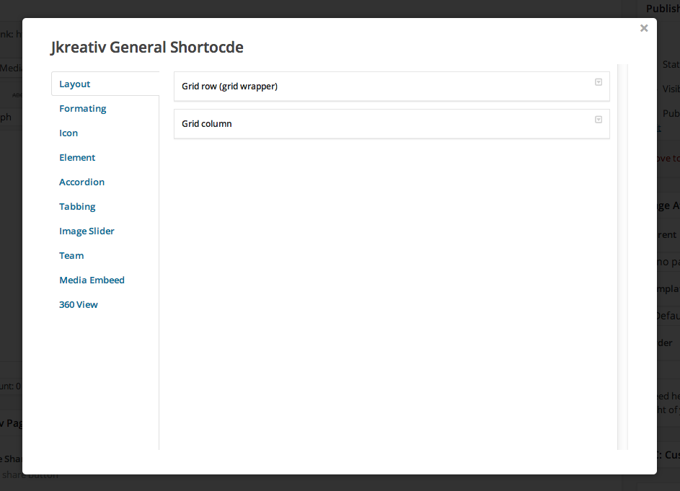Screen dimensions: 680x491
Task: Select the Image Slider category
Action: (87, 231)
